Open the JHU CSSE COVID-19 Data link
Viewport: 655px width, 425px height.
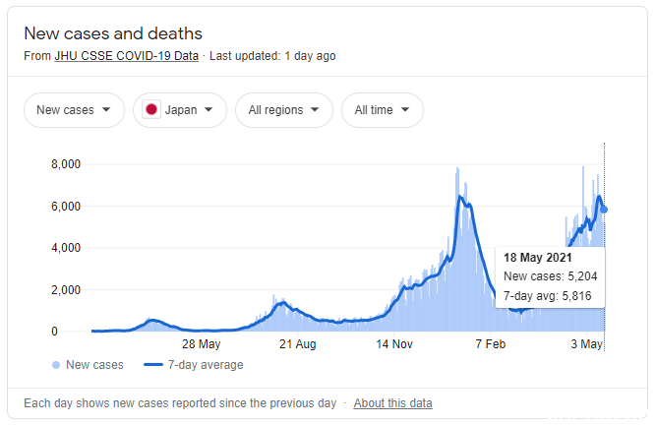pyautogui.click(x=127, y=56)
